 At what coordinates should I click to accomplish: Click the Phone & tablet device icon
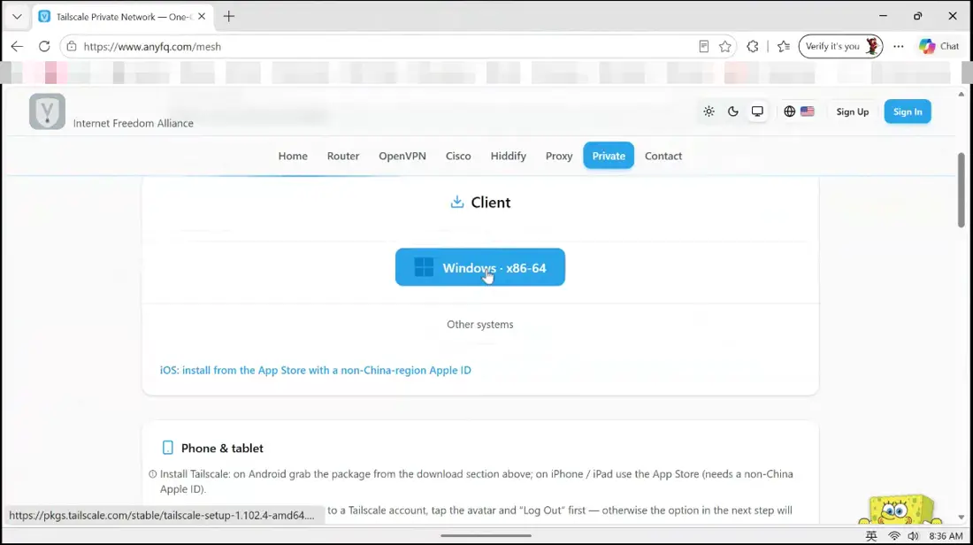tap(167, 448)
